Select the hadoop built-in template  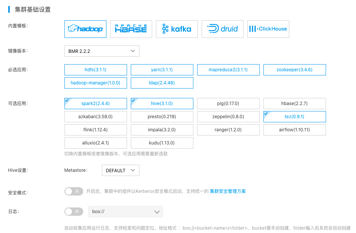[x=85, y=29]
